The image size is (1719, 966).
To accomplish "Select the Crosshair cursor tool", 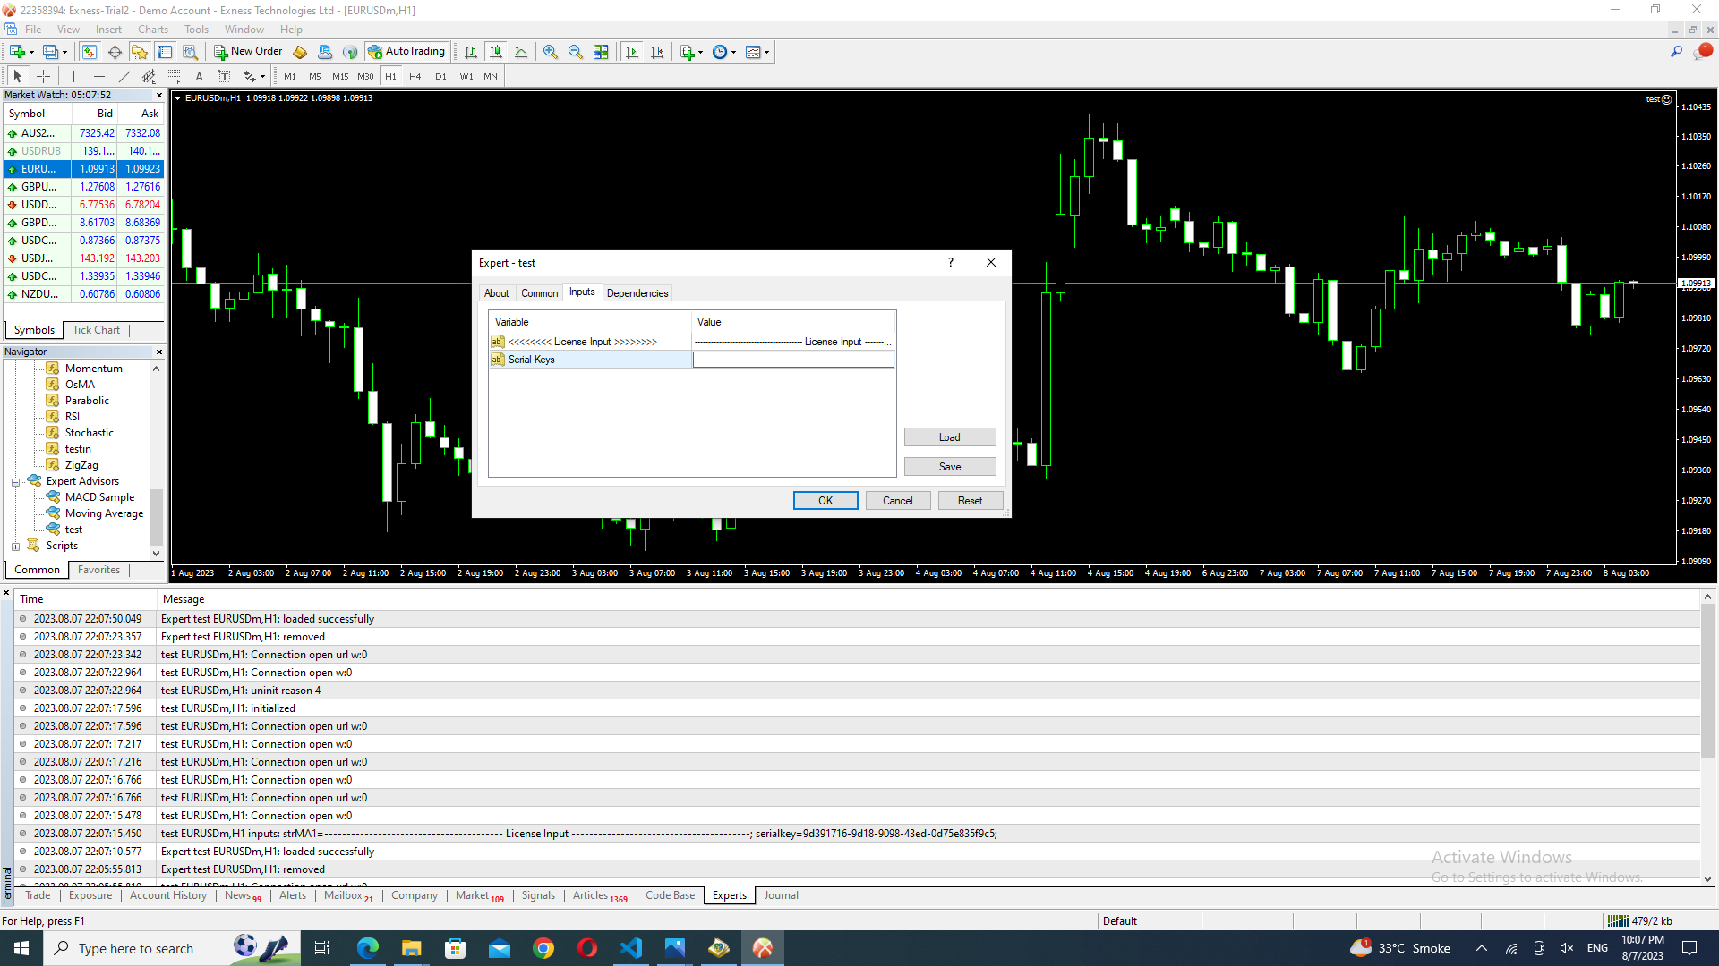I will tap(43, 76).
